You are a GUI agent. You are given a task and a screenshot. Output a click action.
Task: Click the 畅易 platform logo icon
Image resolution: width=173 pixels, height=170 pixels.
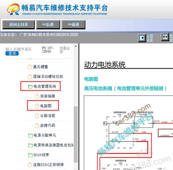[x=14, y=9]
